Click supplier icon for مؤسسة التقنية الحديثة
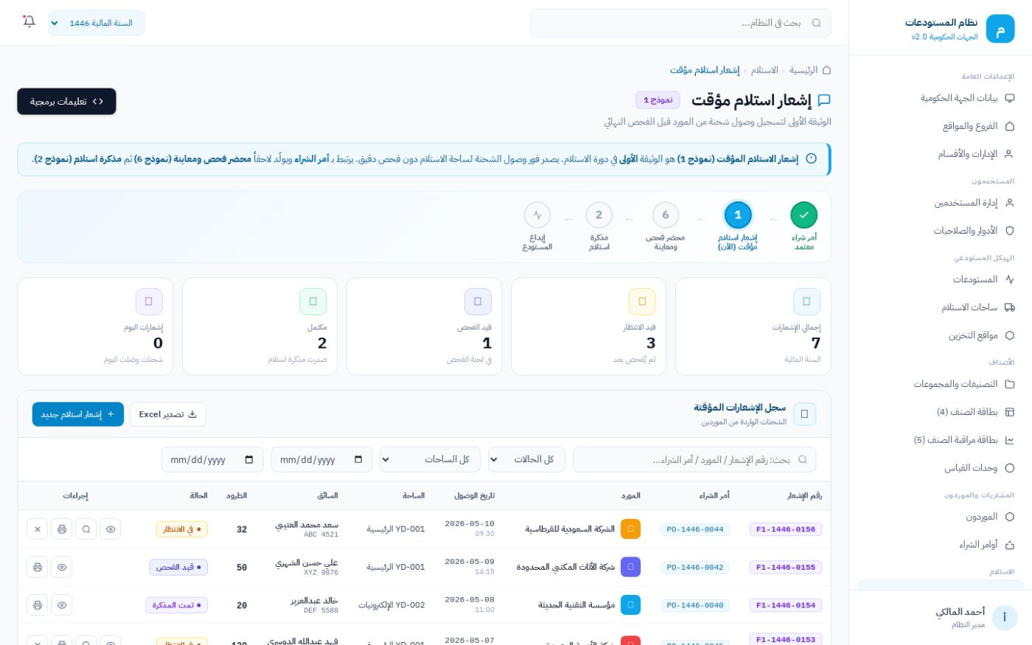The width and height of the screenshot is (1032, 645). coord(630,606)
